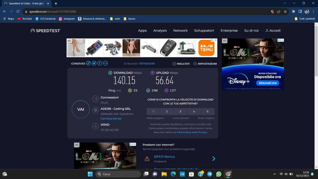Click the server globe icon
The width and height of the screenshot is (318, 179).
point(95,110)
